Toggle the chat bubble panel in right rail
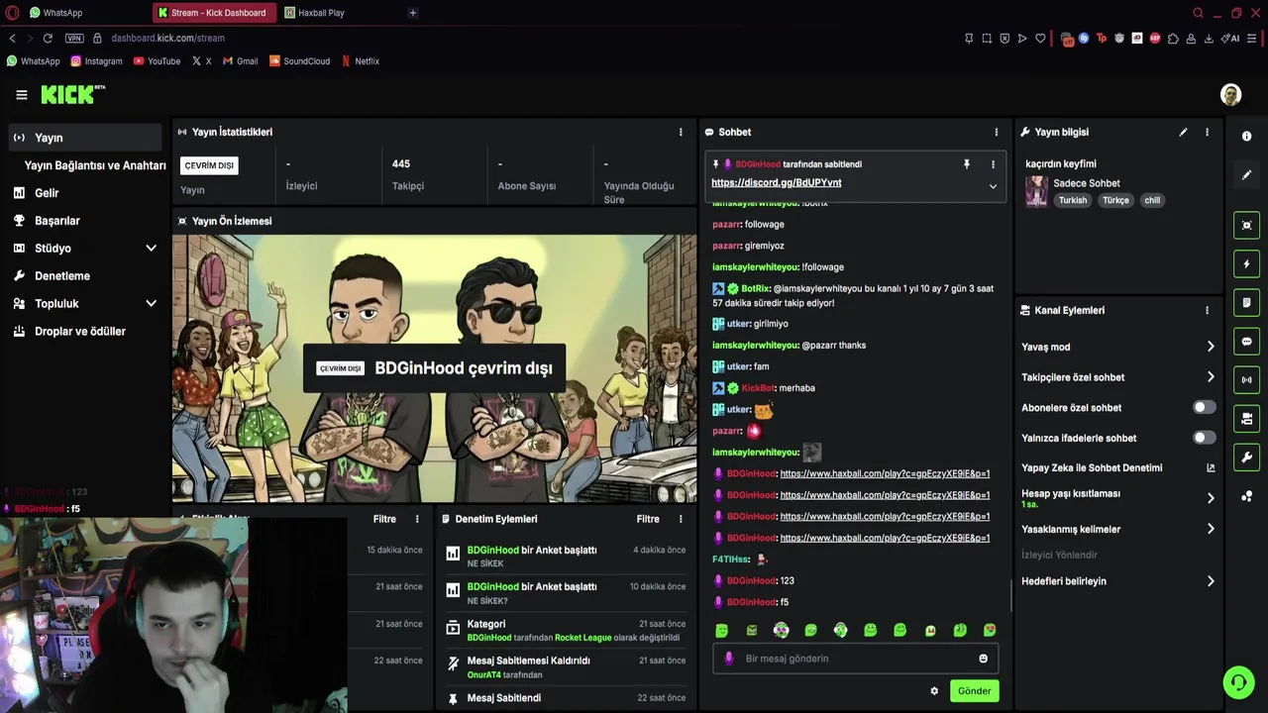Image resolution: width=1268 pixels, height=713 pixels. [x=1246, y=342]
